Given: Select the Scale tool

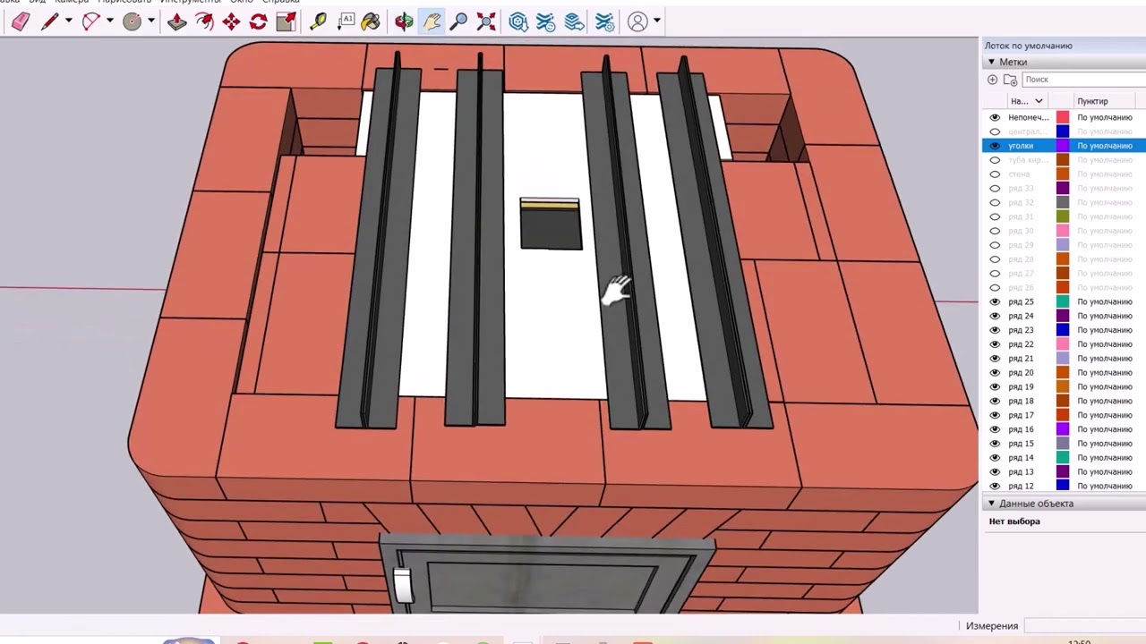Looking at the screenshot, I should point(286,21).
